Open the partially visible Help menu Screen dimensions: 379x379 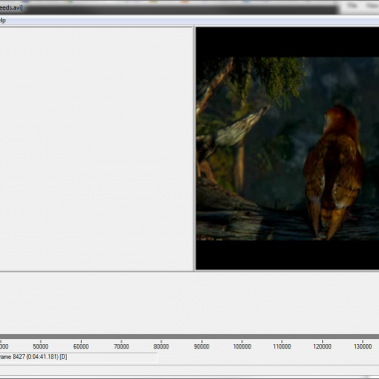(3, 21)
